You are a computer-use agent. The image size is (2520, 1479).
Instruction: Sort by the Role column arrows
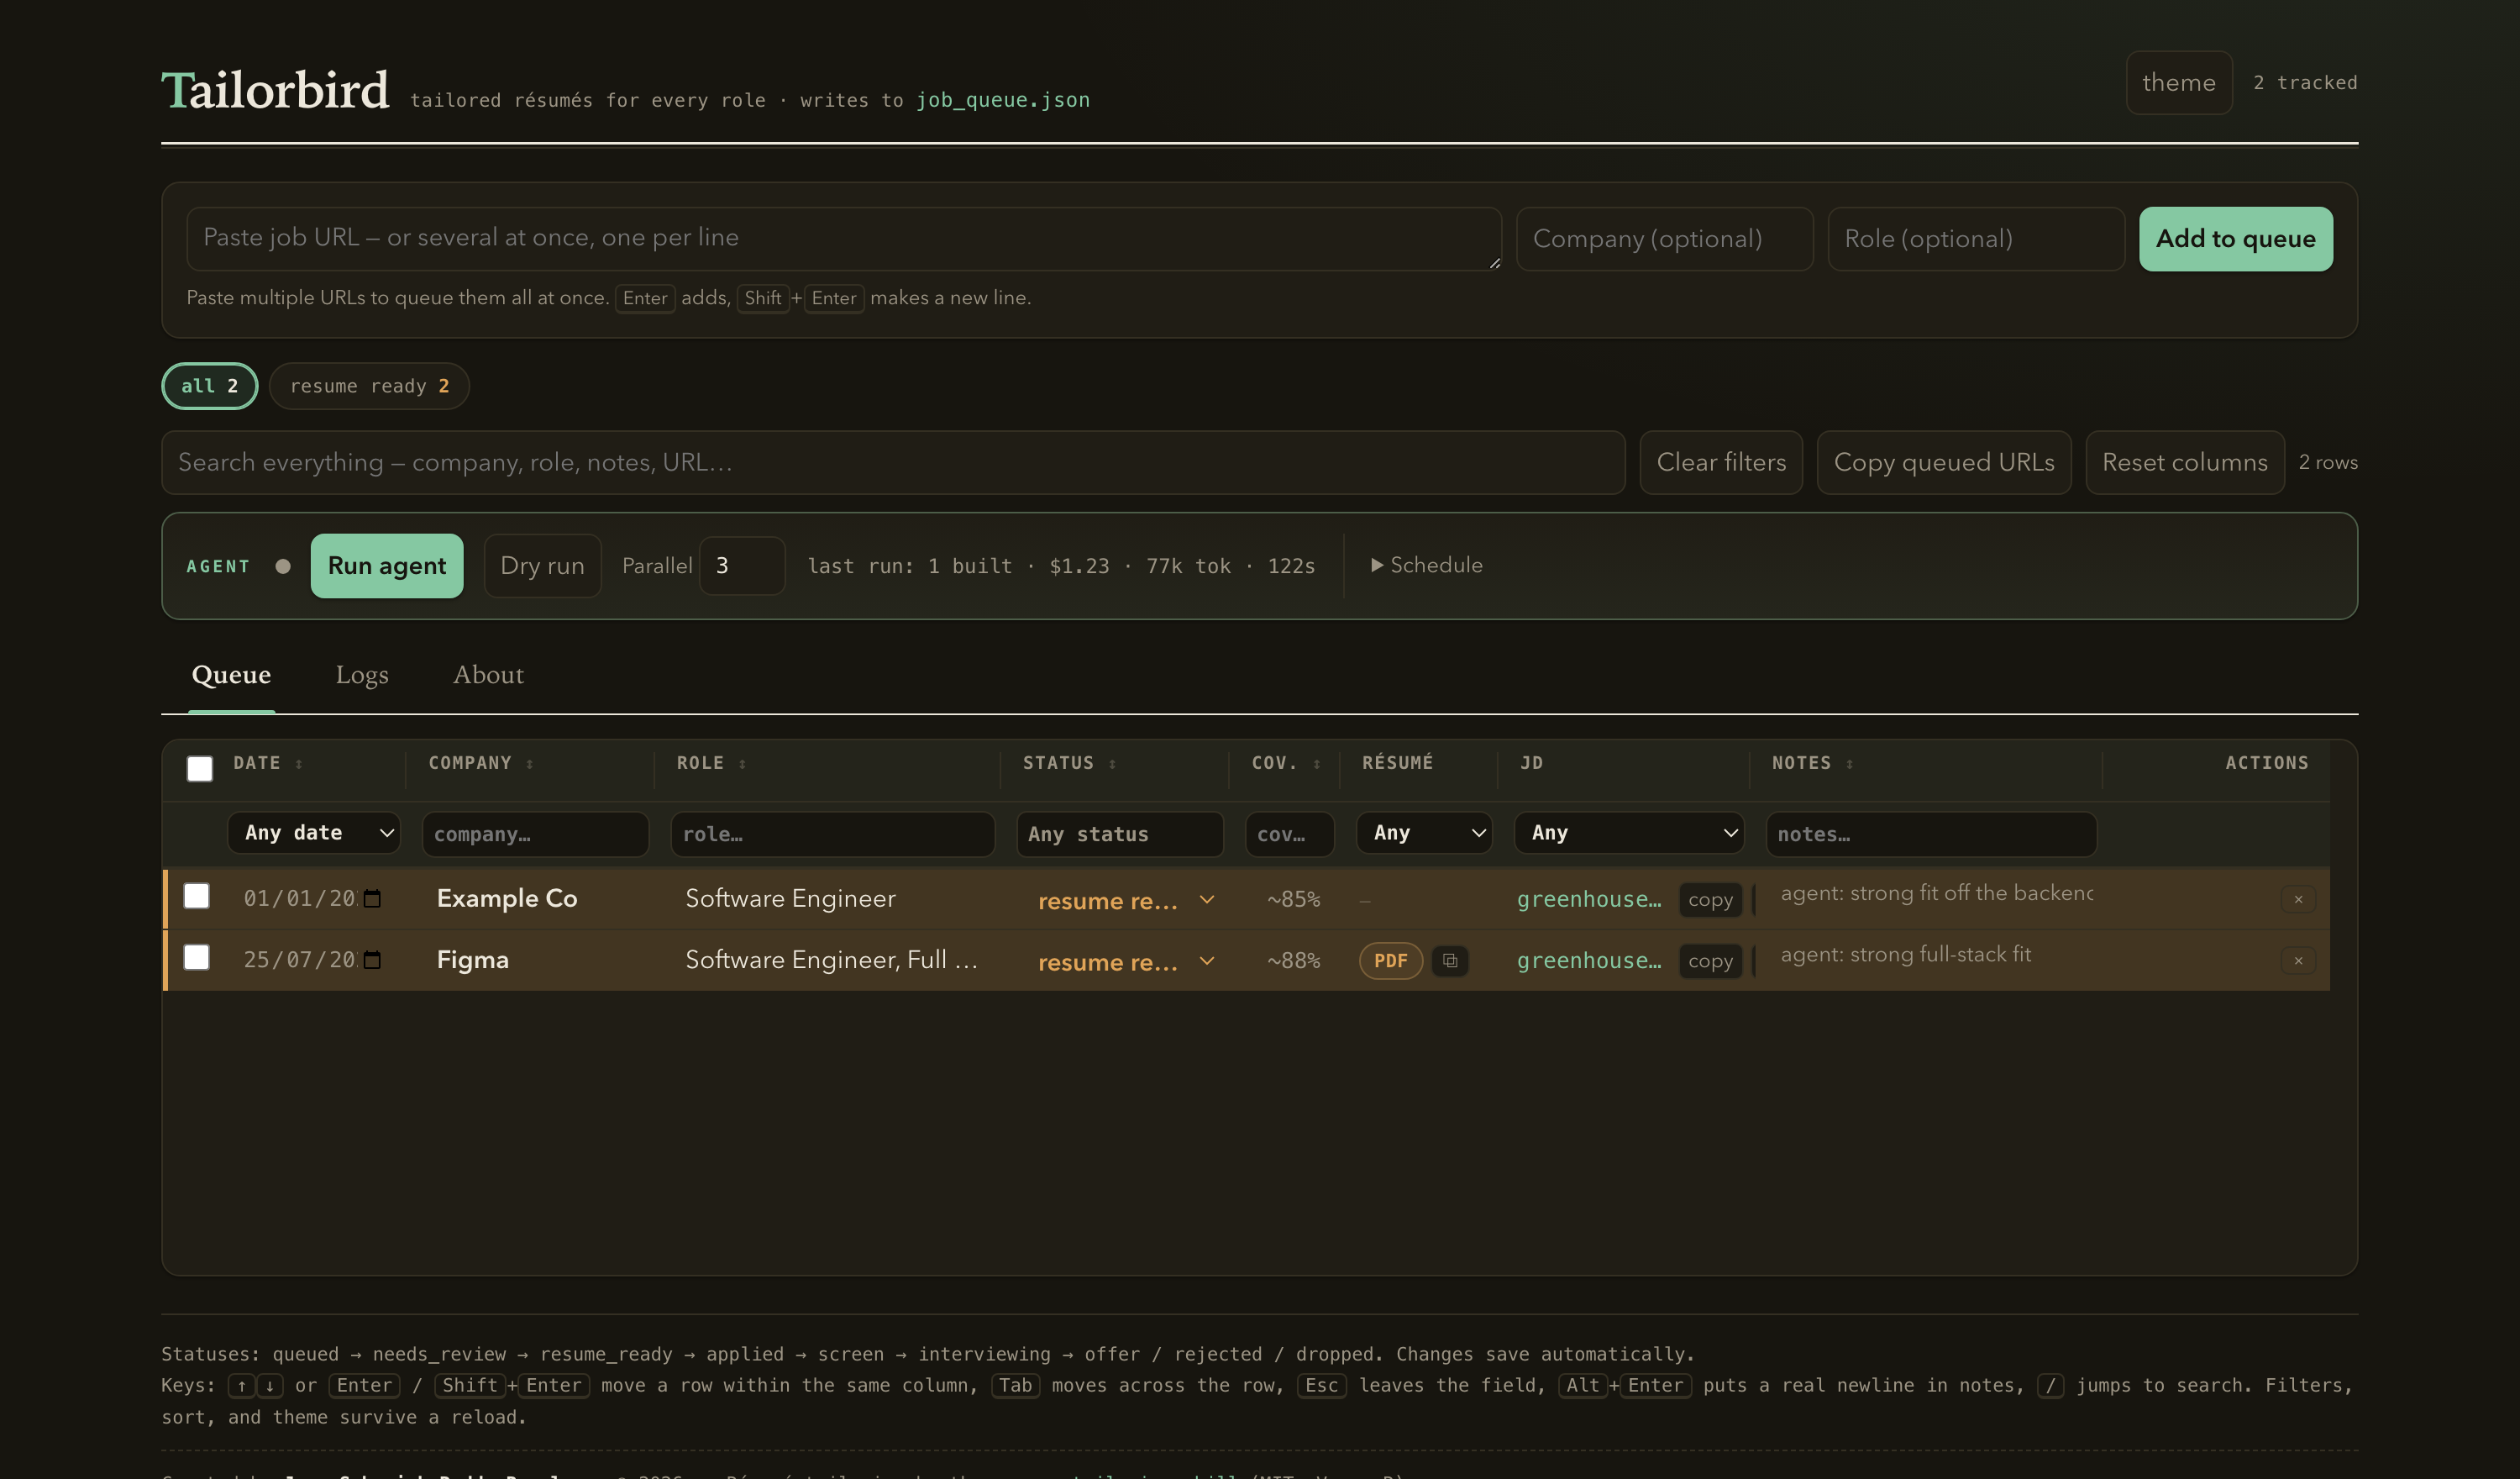pos(742,764)
